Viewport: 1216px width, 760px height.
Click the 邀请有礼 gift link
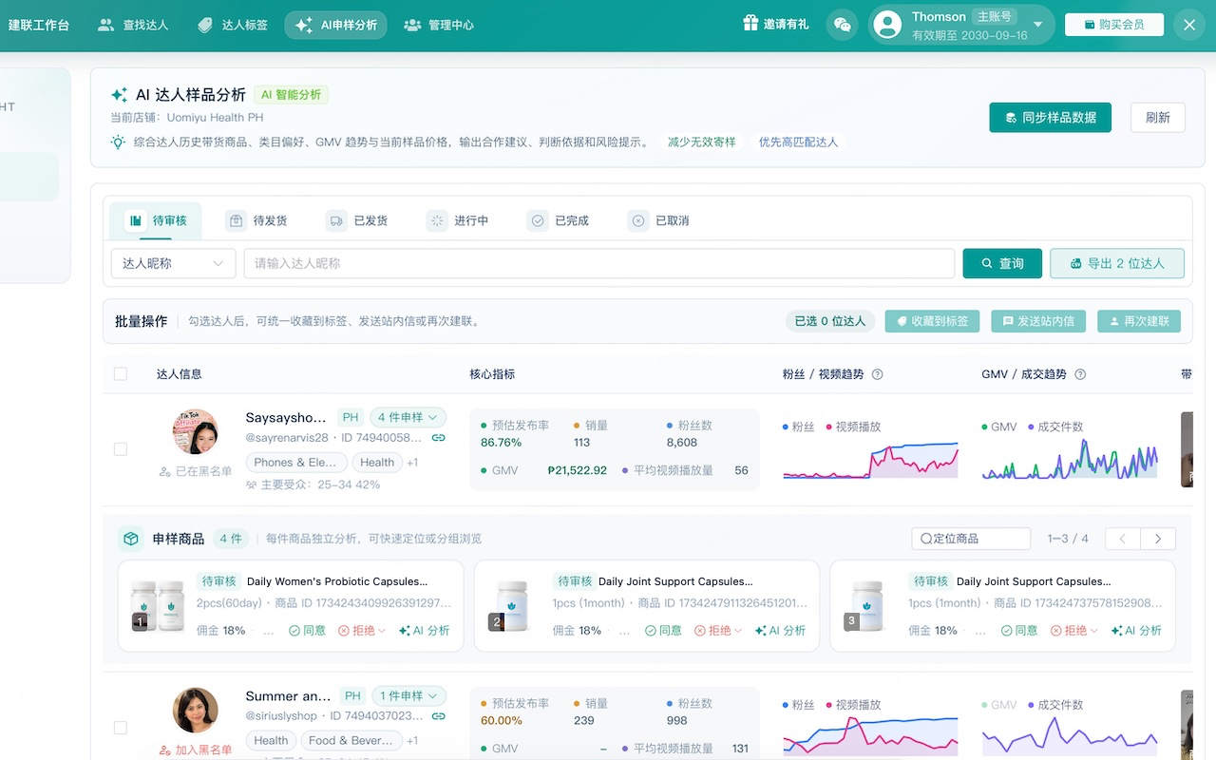coord(776,25)
